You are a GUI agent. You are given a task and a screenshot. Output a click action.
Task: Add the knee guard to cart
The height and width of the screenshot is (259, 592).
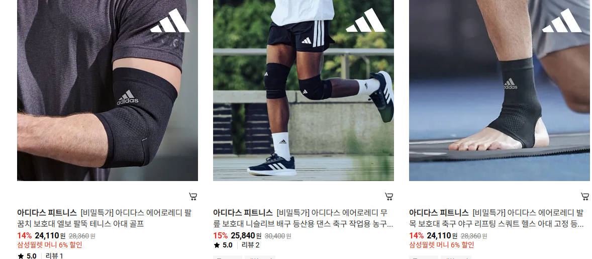click(x=389, y=196)
